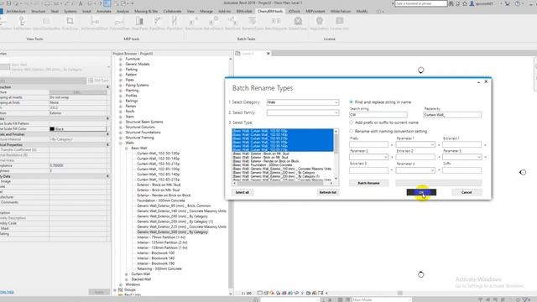
Task: Click the BatchLink tool icon
Action: [232, 21]
